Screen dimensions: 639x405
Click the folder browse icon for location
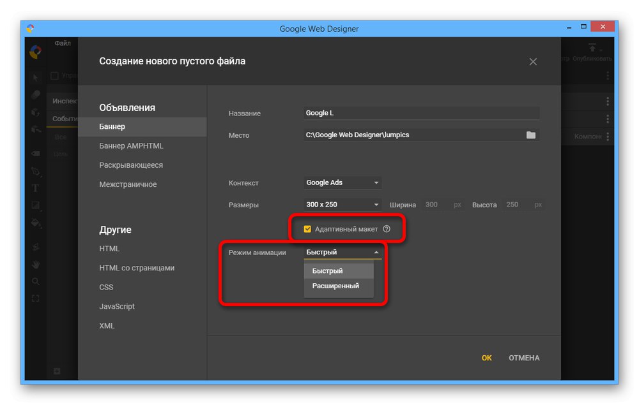[x=530, y=135]
